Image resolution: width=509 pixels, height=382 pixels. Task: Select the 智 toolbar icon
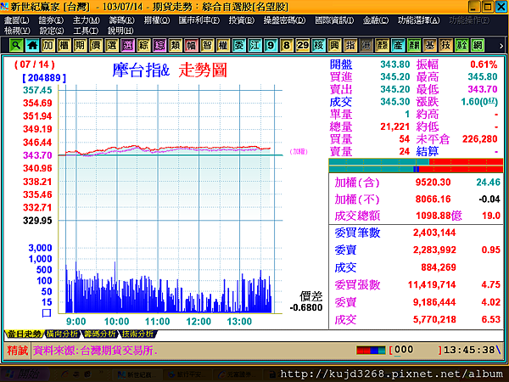pyautogui.click(x=207, y=45)
